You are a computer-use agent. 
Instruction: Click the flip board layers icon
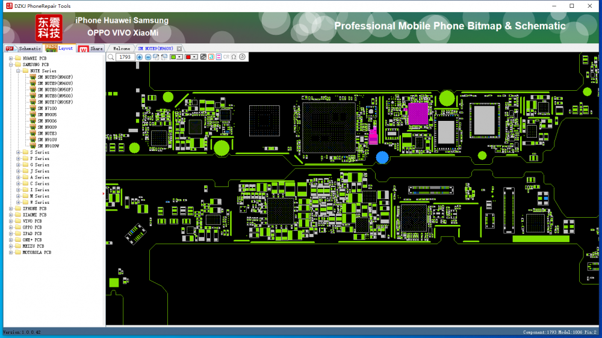pos(203,57)
